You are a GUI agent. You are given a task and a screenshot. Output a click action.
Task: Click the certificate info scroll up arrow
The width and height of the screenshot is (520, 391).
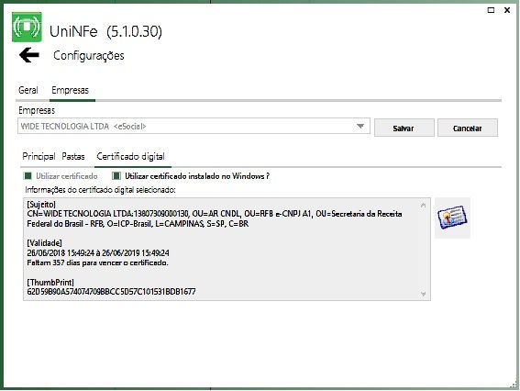(x=423, y=205)
